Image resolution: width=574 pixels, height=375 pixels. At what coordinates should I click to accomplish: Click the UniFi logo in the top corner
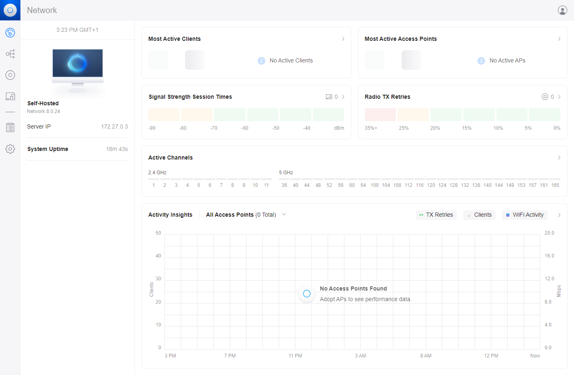(10, 10)
